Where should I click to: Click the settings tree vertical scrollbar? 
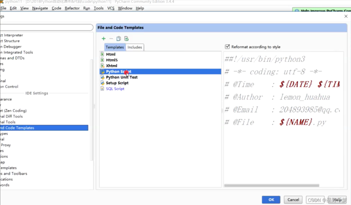tap(91, 110)
